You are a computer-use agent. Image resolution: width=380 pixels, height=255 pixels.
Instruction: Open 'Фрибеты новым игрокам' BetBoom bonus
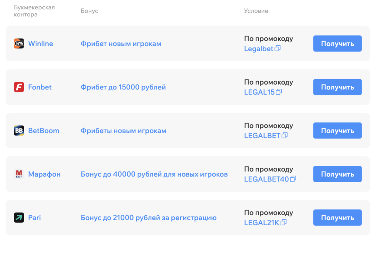coord(123,131)
